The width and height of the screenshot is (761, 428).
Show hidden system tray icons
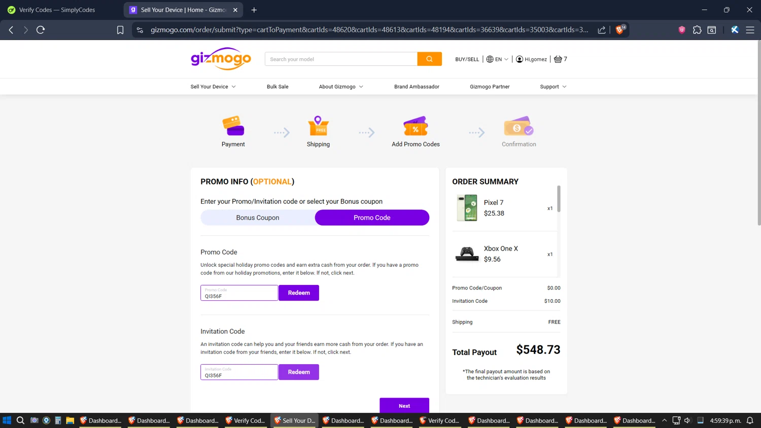664,420
